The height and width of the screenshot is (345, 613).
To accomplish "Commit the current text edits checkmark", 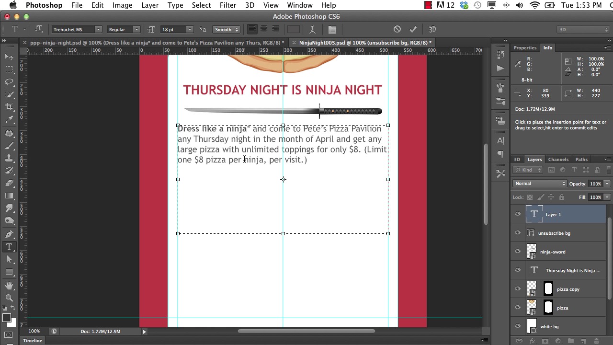I will tap(413, 29).
